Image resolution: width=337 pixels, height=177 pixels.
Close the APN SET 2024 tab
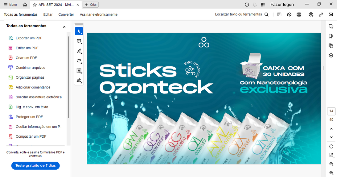pos(78,5)
